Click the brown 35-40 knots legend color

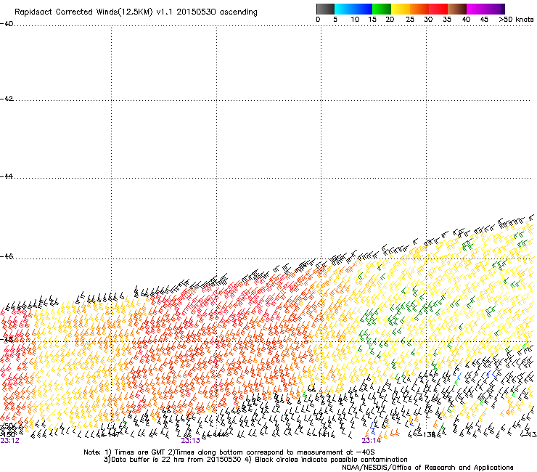coord(457,9)
